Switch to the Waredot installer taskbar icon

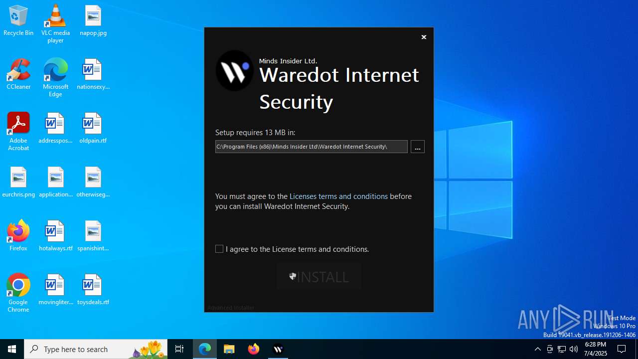coord(278,349)
